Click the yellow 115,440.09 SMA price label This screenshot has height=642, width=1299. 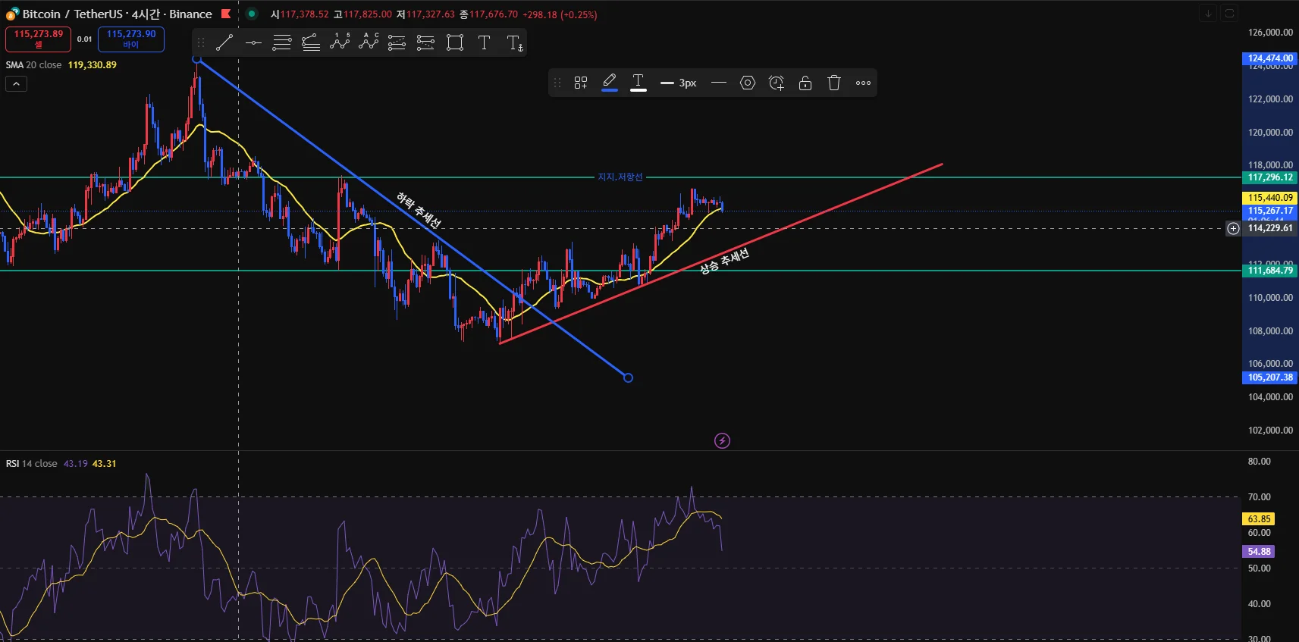point(1270,198)
